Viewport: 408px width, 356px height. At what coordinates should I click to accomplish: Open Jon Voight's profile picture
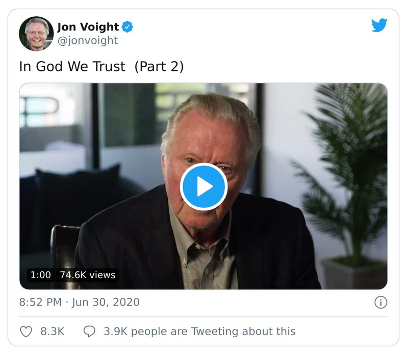click(36, 34)
